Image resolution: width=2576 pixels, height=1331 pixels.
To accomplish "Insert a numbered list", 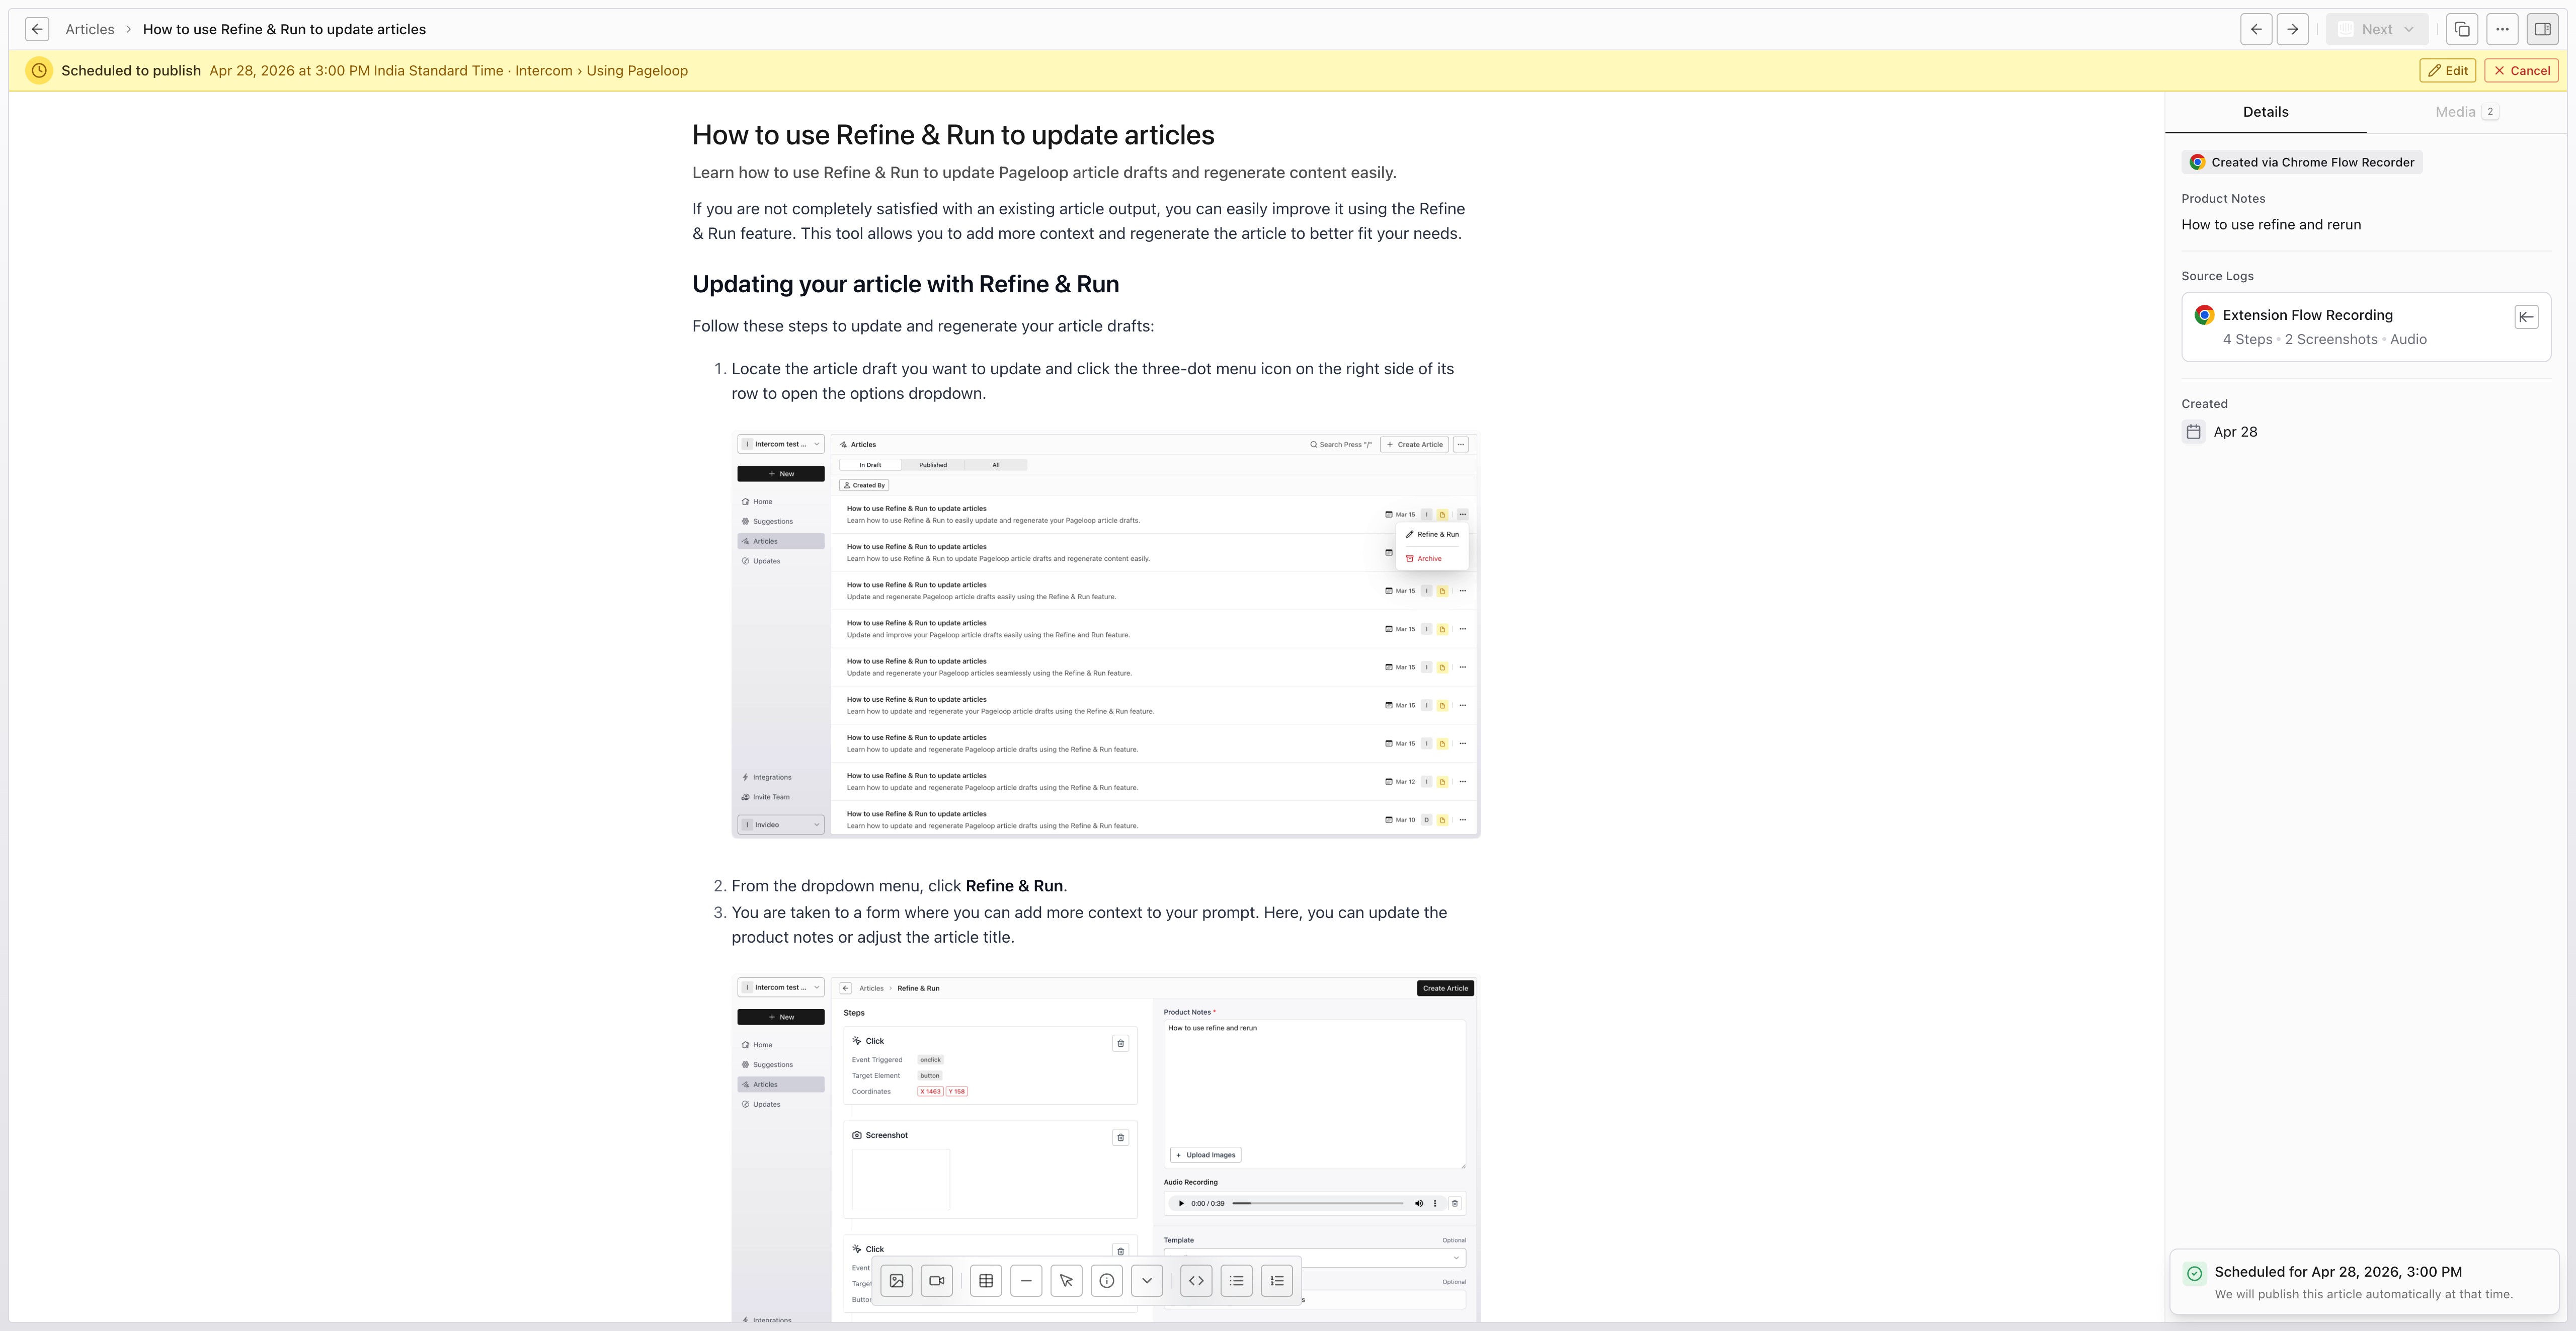I will click(x=1277, y=1281).
